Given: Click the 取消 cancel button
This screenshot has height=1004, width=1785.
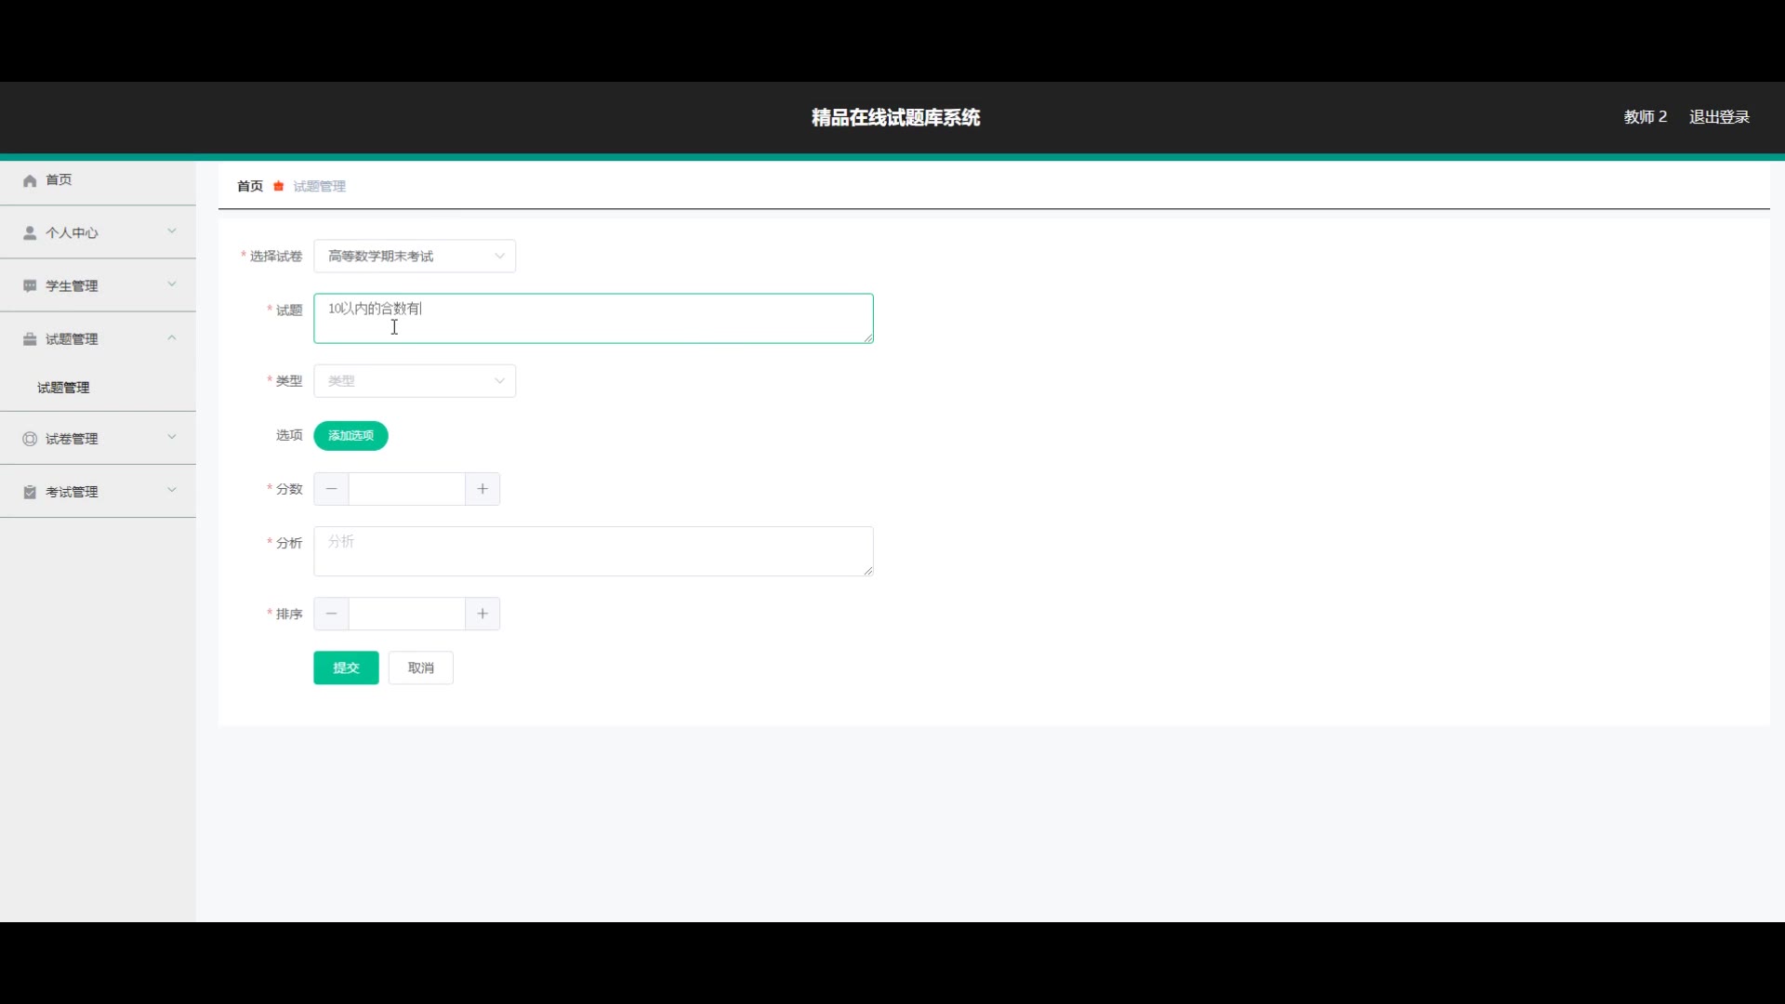Looking at the screenshot, I should click(x=420, y=667).
